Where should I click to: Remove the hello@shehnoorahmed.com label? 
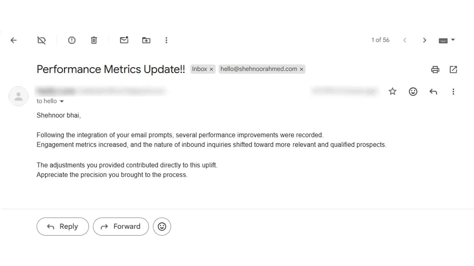[301, 69]
